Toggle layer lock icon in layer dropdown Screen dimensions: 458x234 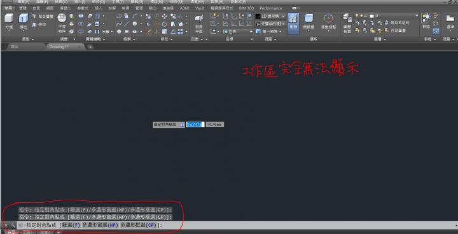pos(365,16)
